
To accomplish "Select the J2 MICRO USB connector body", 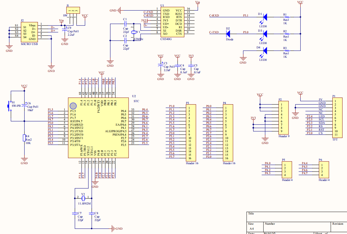I will point(29,32).
